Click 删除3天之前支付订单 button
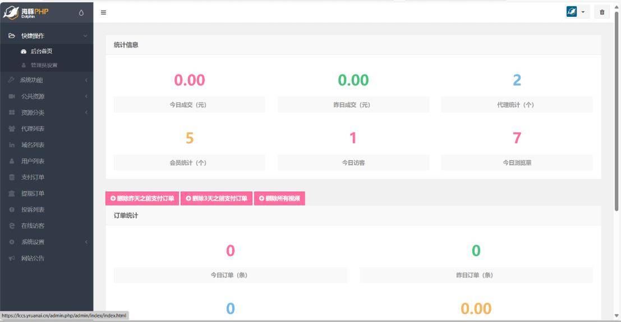Image resolution: width=621 pixels, height=322 pixels. click(217, 199)
